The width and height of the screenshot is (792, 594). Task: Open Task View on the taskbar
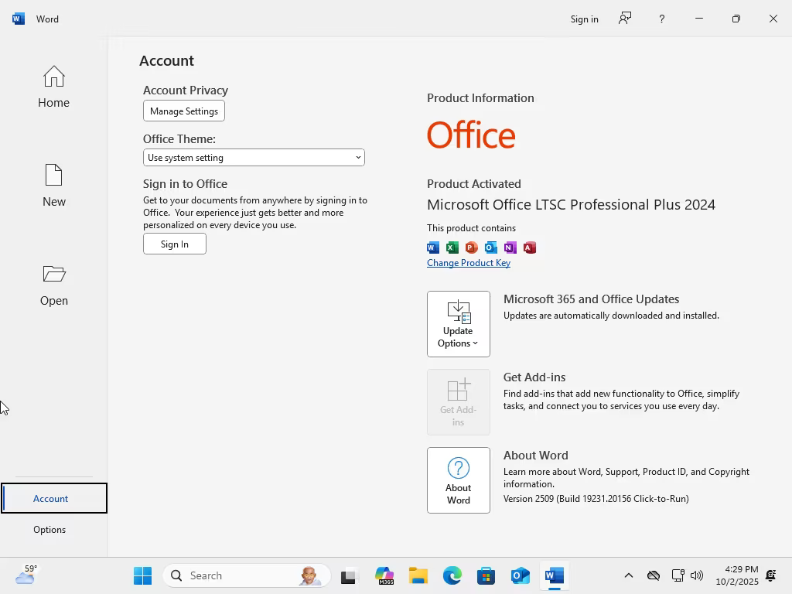(x=350, y=575)
